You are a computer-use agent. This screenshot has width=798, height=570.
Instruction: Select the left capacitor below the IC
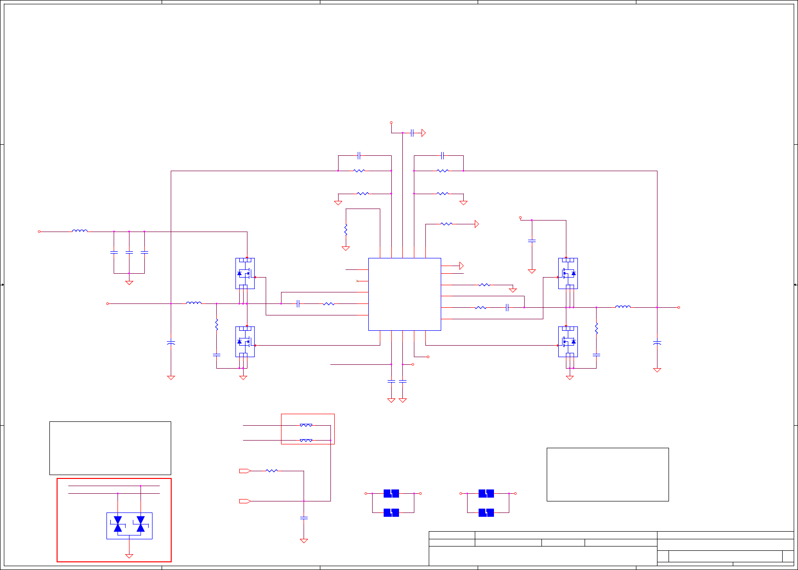click(x=391, y=381)
